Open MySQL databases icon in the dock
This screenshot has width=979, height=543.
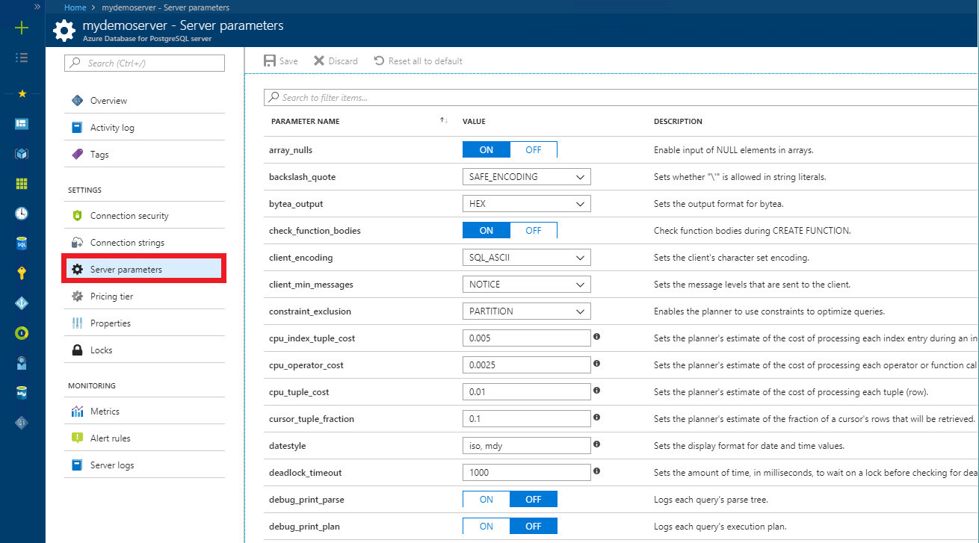(x=22, y=391)
